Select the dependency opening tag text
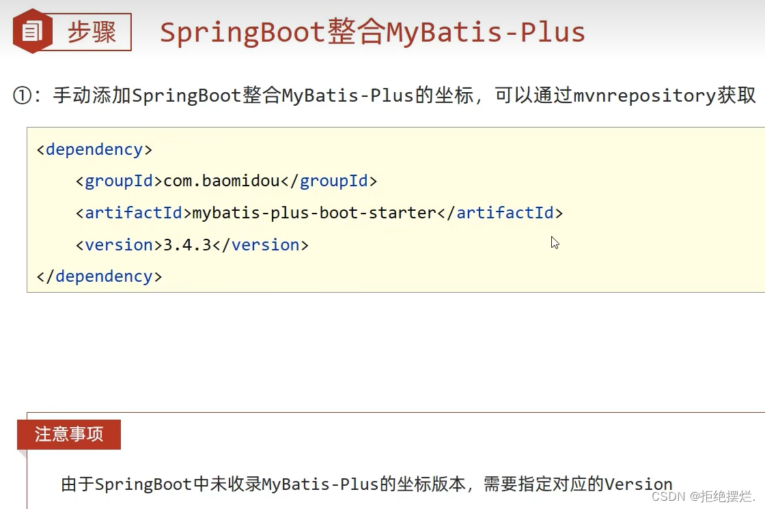Viewport: 765px width, 509px height. pyautogui.click(x=94, y=149)
